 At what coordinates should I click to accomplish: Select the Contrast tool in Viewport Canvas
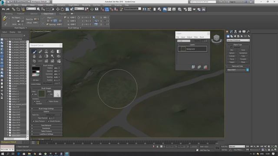pos(46,56)
